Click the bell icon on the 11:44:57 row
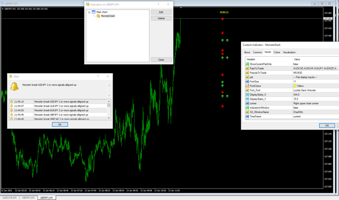 tap(12, 106)
